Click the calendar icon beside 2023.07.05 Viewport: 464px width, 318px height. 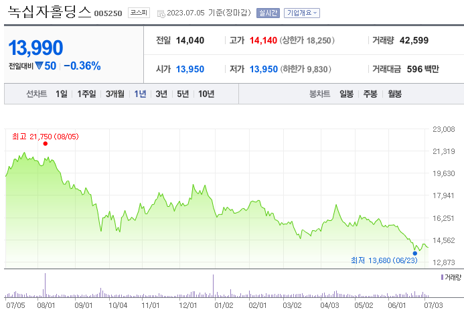pos(161,13)
